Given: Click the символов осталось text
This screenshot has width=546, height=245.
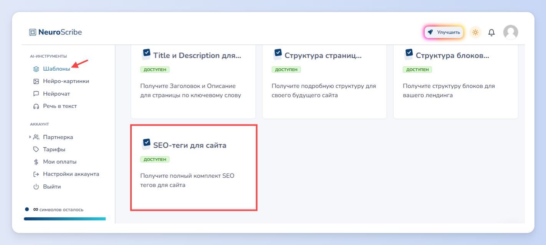Looking at the screenshot, I should [61, 210].
